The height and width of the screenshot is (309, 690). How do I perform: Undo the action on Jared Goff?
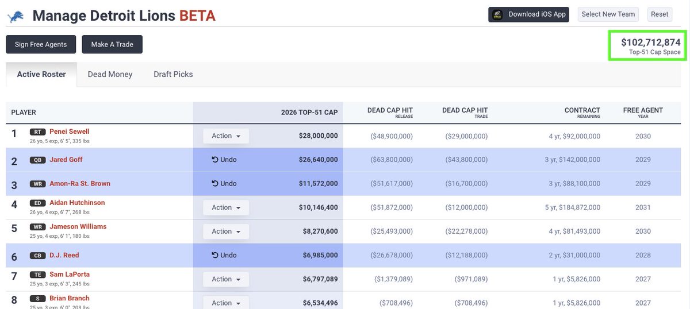tap(224, 160)
